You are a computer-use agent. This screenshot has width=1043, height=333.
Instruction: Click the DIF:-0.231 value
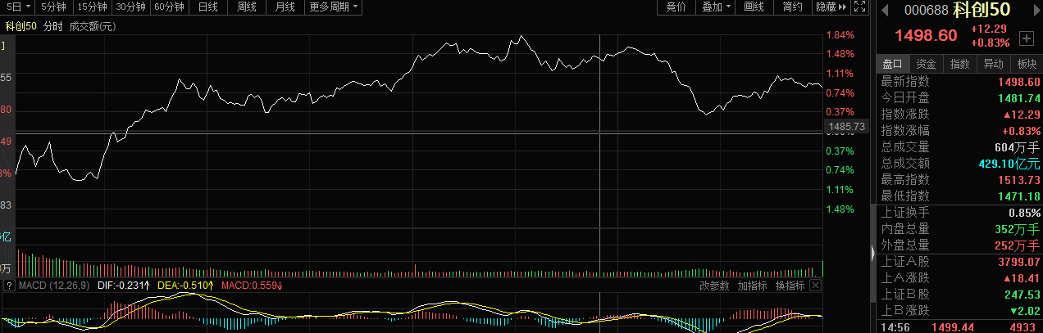click(x=123, y=286)
